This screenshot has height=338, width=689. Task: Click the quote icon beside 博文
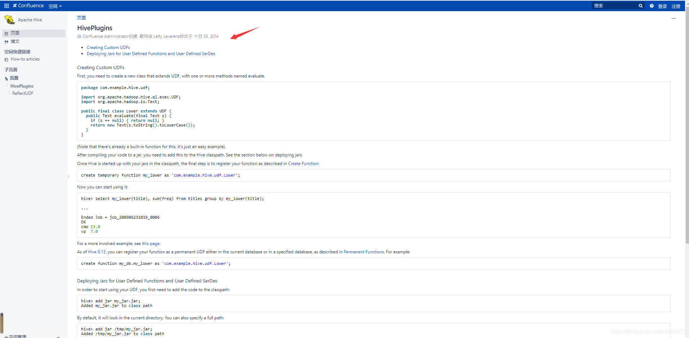tap(6, 42)
